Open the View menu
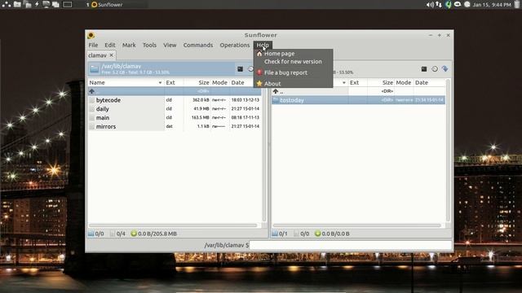 point(170,45)
